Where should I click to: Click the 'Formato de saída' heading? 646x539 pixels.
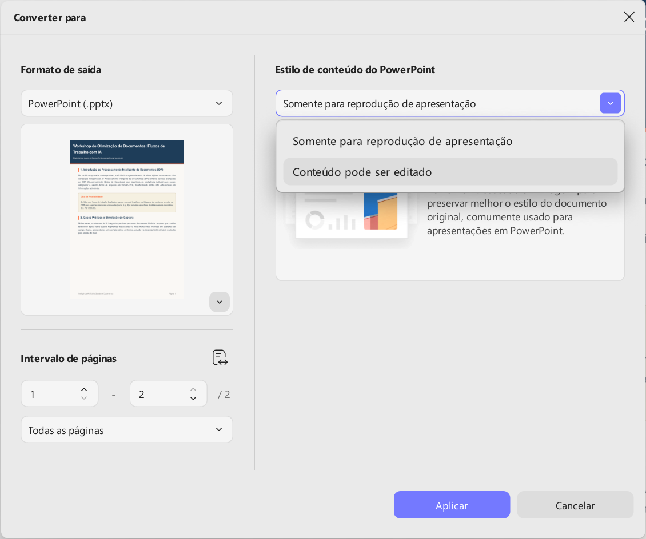61,70
